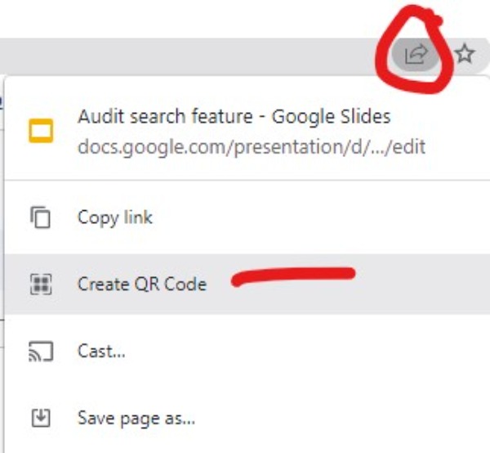Image resolution: width=490 pixels, height=453 pixels.
Task: Click the "/edit" ending of the URL
Action: coord(408,148)
